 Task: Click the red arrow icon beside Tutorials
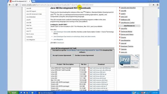coord(120,49)
